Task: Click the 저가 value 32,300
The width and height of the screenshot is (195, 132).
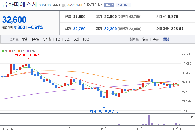Action: click(111, 29)
